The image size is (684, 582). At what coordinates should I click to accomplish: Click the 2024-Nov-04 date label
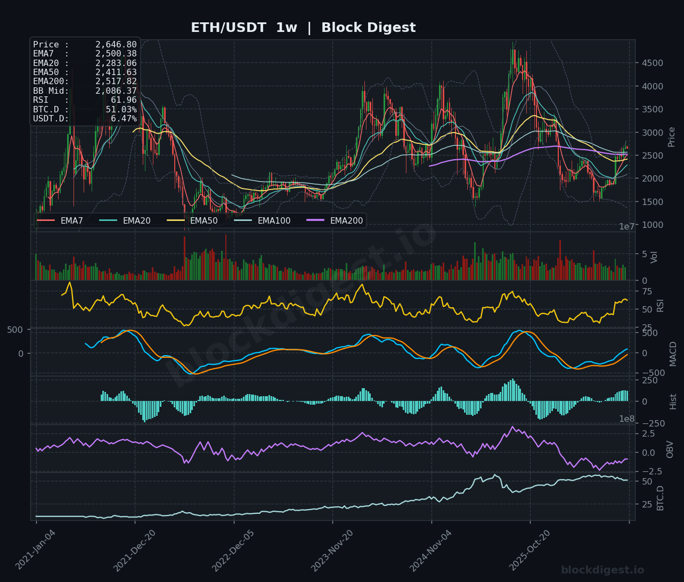[x=430, y=550]
